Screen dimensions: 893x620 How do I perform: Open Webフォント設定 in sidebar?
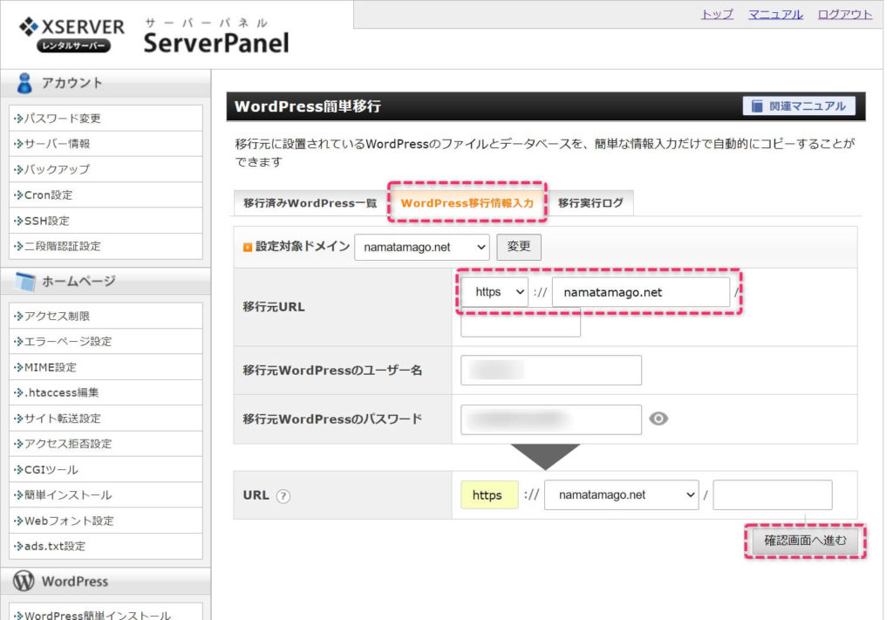coord(106,521)
